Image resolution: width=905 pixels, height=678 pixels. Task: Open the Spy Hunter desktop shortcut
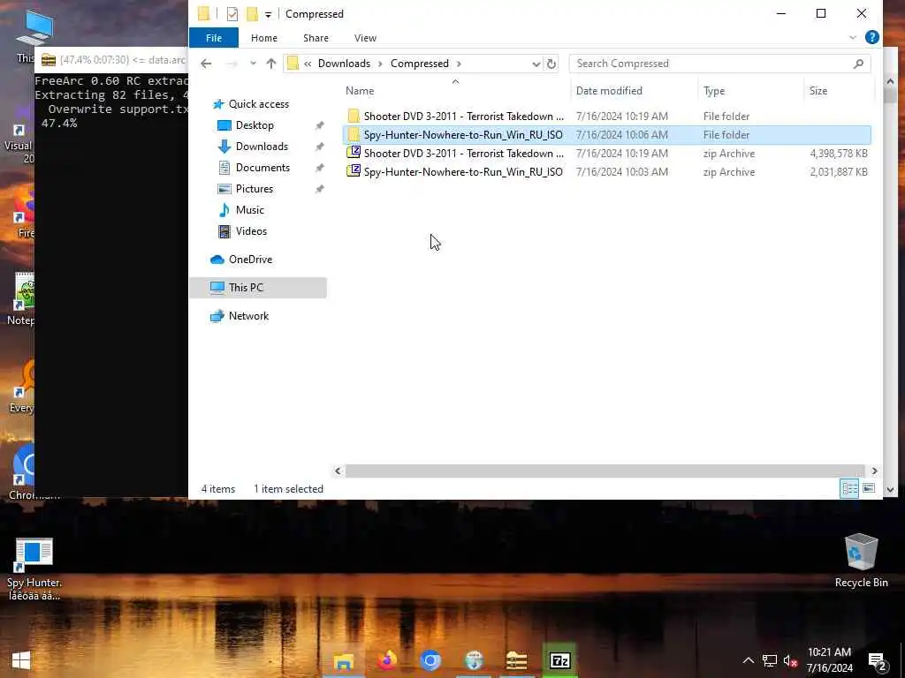point(34,569)
